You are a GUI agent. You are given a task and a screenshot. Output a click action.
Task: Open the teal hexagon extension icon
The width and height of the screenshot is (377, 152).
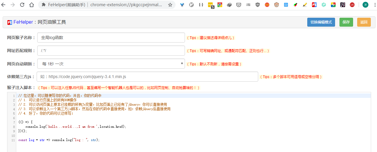click(324, 5)
